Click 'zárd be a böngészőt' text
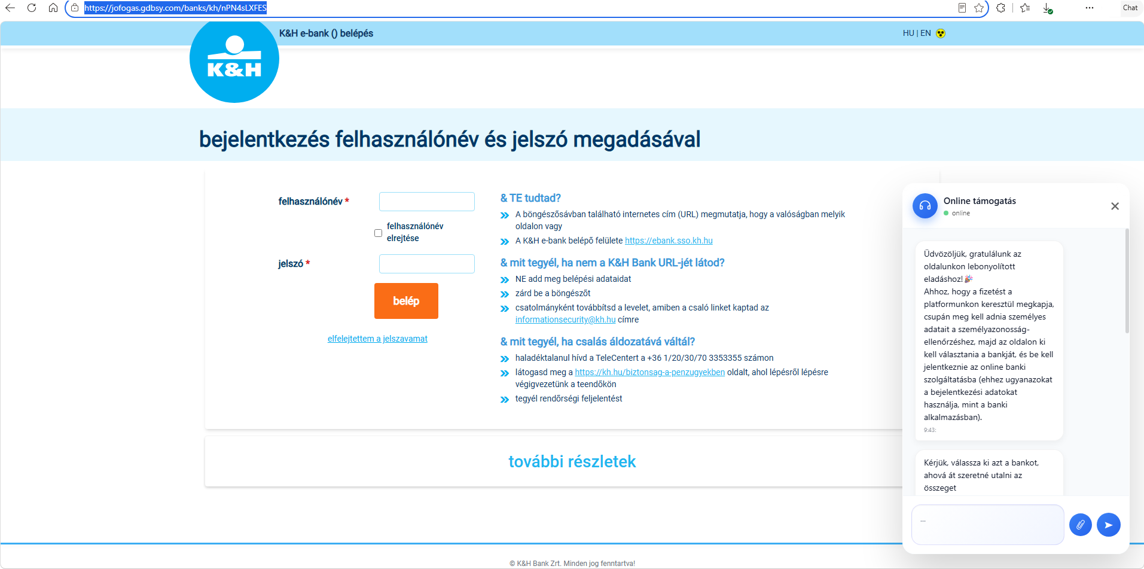Screen dimensions: 1144x569 553,293
